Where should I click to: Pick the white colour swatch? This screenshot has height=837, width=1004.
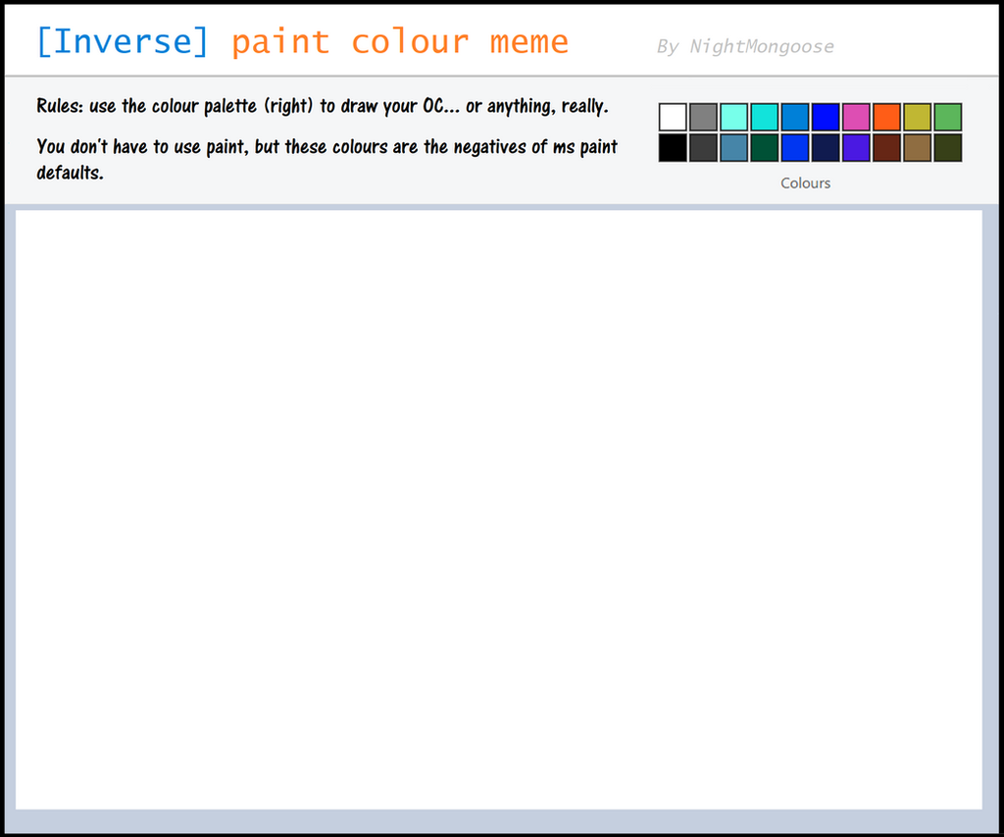point(673,118)
